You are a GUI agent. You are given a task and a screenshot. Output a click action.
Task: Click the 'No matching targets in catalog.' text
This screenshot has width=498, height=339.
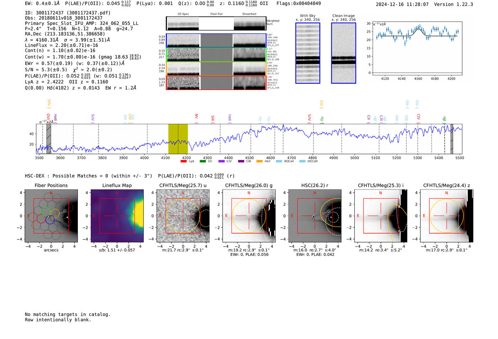click(68, 314)
